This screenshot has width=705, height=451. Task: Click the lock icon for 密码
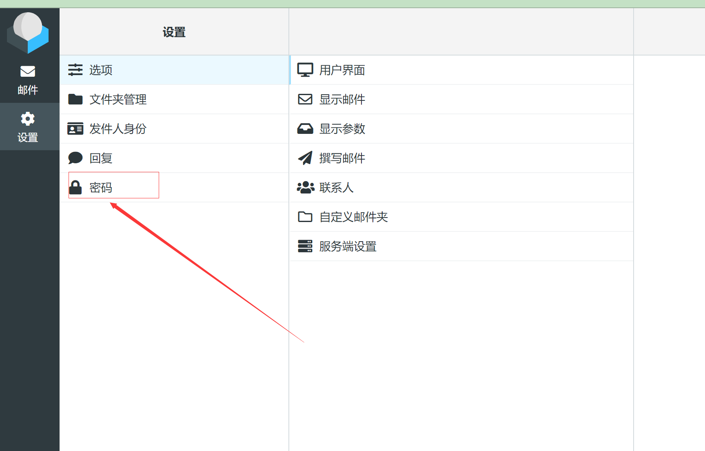click(x=75, y=187)
